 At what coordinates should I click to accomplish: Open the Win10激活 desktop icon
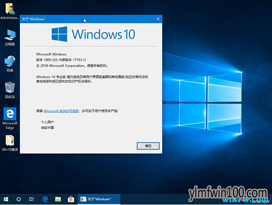(x=10, y=143)
